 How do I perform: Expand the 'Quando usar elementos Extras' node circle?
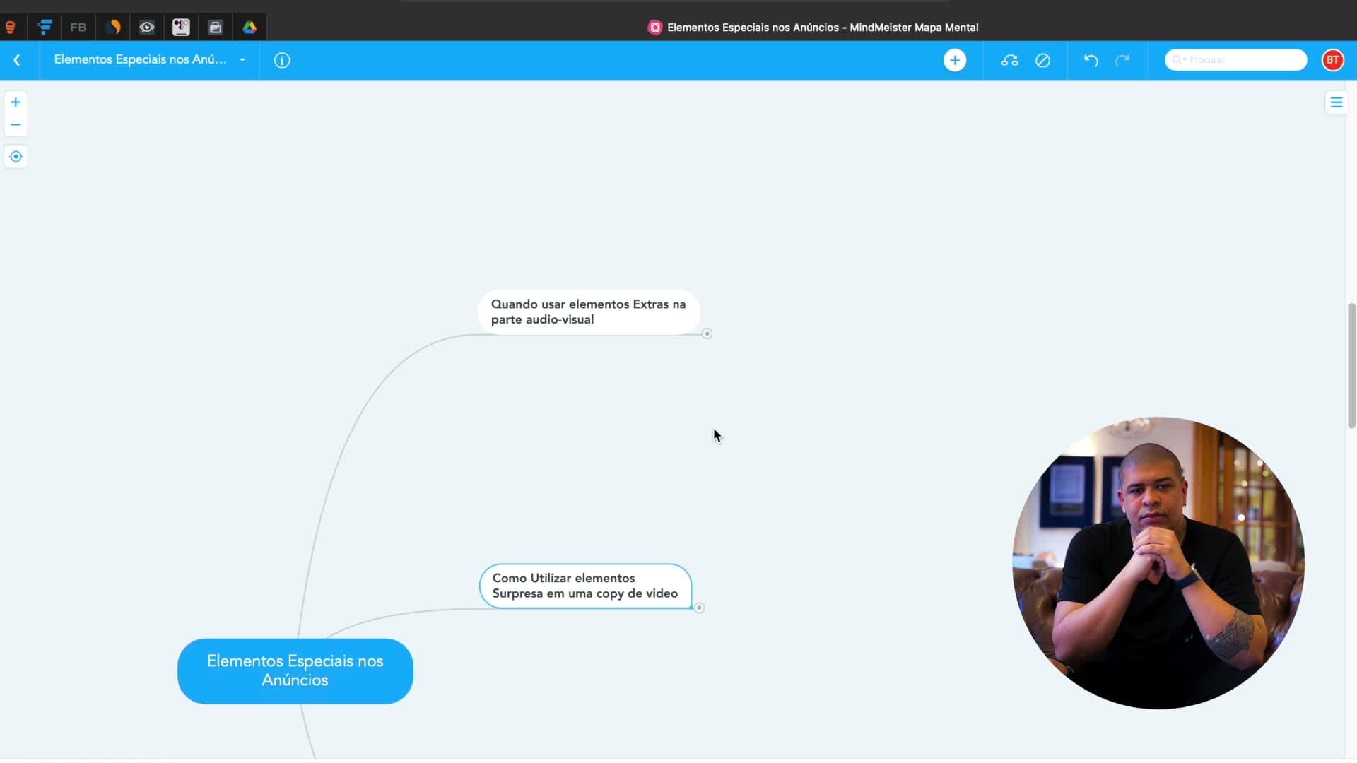(x=707, y=333)
